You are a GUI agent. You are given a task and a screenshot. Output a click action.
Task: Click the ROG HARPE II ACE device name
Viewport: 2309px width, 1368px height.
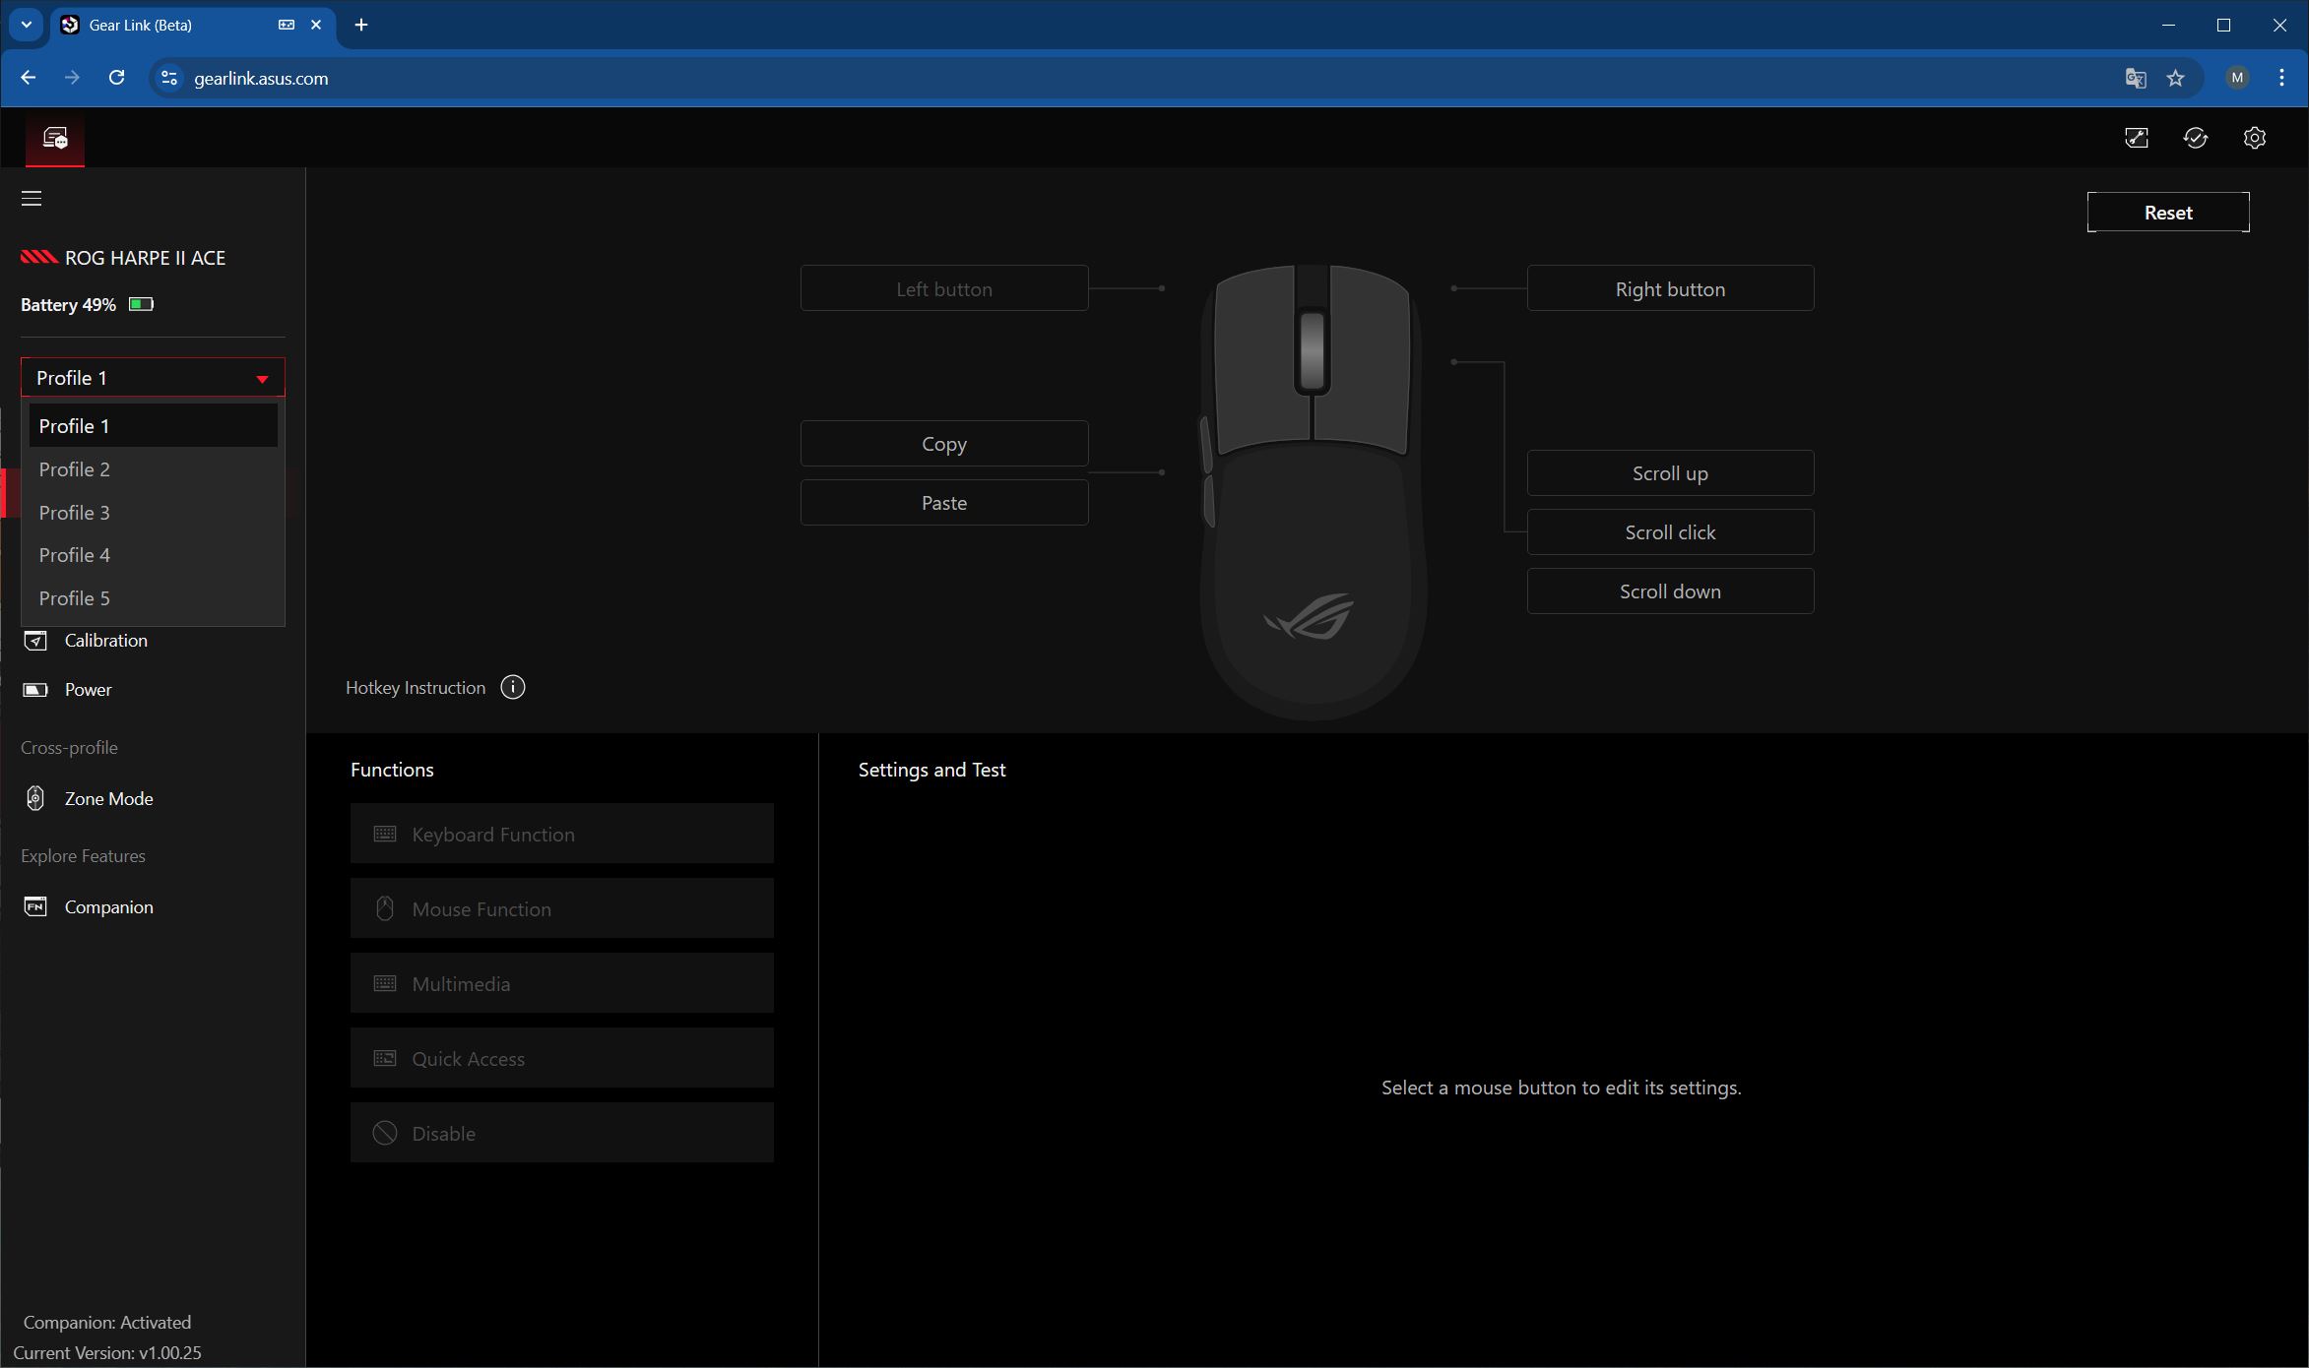click(x=145, y=258)
